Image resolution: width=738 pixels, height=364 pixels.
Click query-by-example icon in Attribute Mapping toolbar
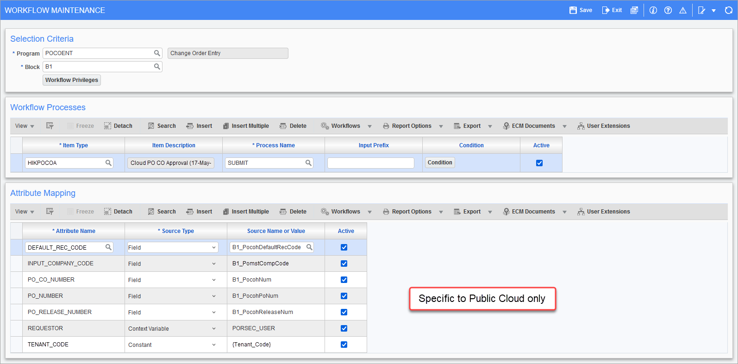pyautogui.click(x=50, y=212)
